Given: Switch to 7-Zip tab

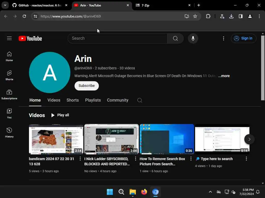Looking at the screenshot, I should point(163,5).
